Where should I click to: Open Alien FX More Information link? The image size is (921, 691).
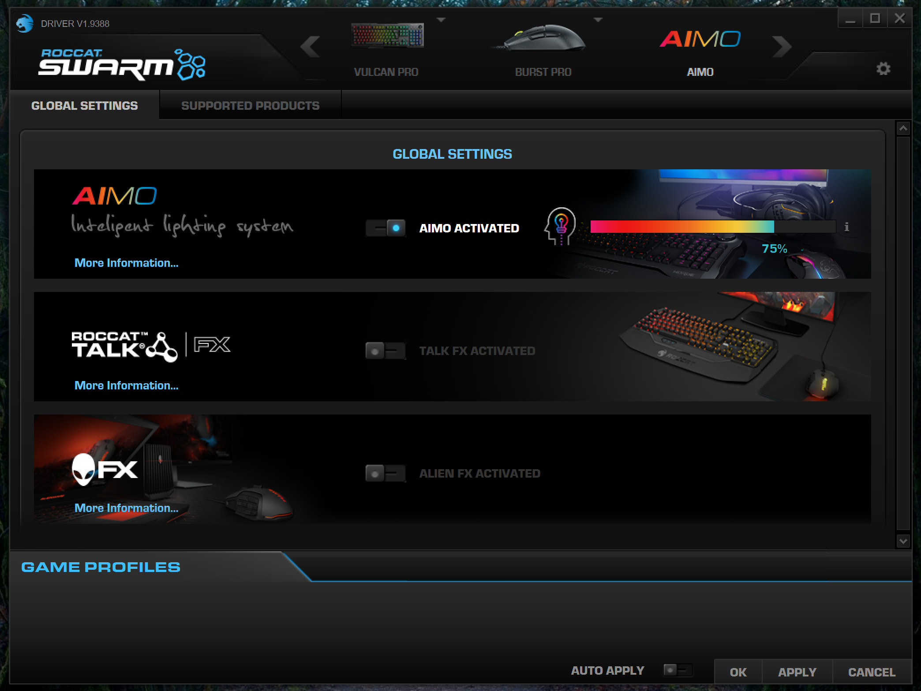point(127,508)
